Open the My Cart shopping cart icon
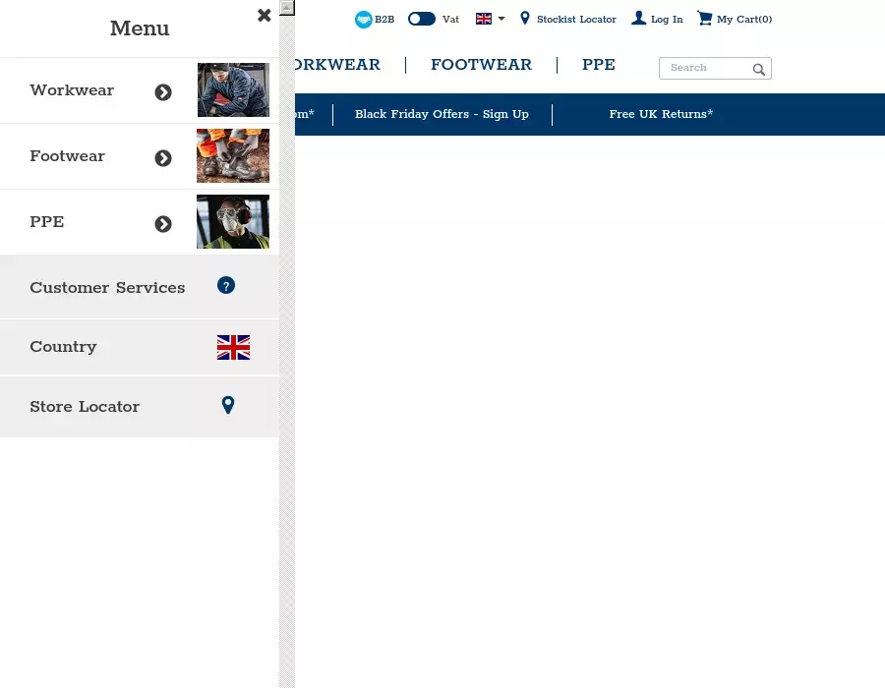The height and width of the screenshot is (688, 885). (x=704, y=19)
